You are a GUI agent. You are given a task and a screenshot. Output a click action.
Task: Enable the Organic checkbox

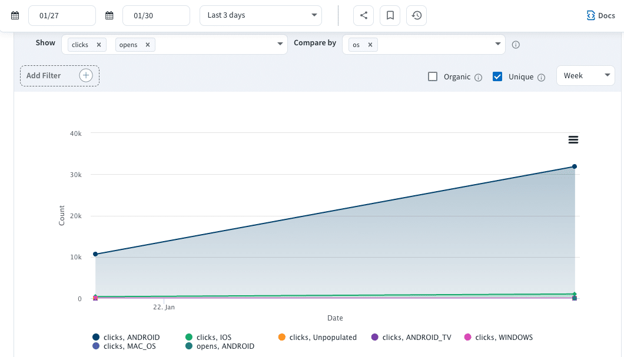pos(433,76)
